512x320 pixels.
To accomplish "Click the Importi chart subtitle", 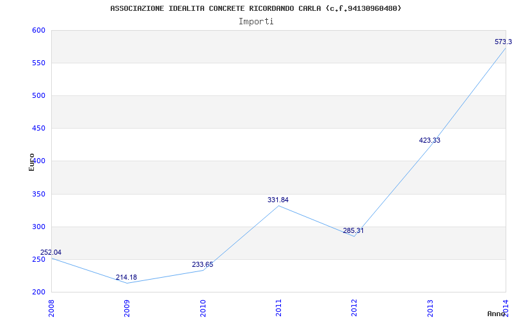I will point(256,22).
